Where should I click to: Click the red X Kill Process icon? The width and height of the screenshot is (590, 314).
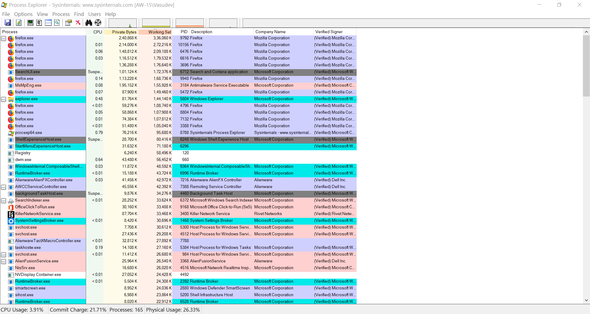point(78,23)
